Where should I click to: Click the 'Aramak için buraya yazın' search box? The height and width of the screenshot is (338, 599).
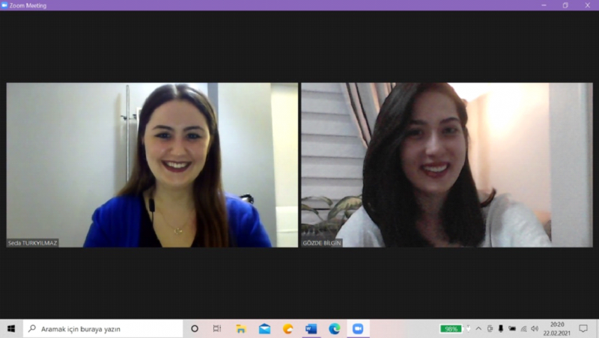(x=105, y=329)
